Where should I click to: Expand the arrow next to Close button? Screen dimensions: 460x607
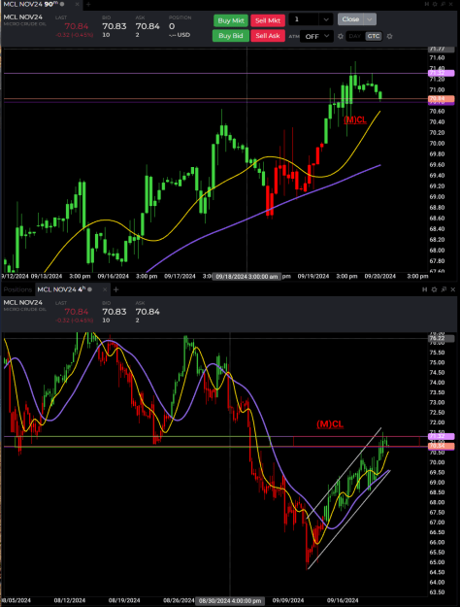tap(370, 19)
